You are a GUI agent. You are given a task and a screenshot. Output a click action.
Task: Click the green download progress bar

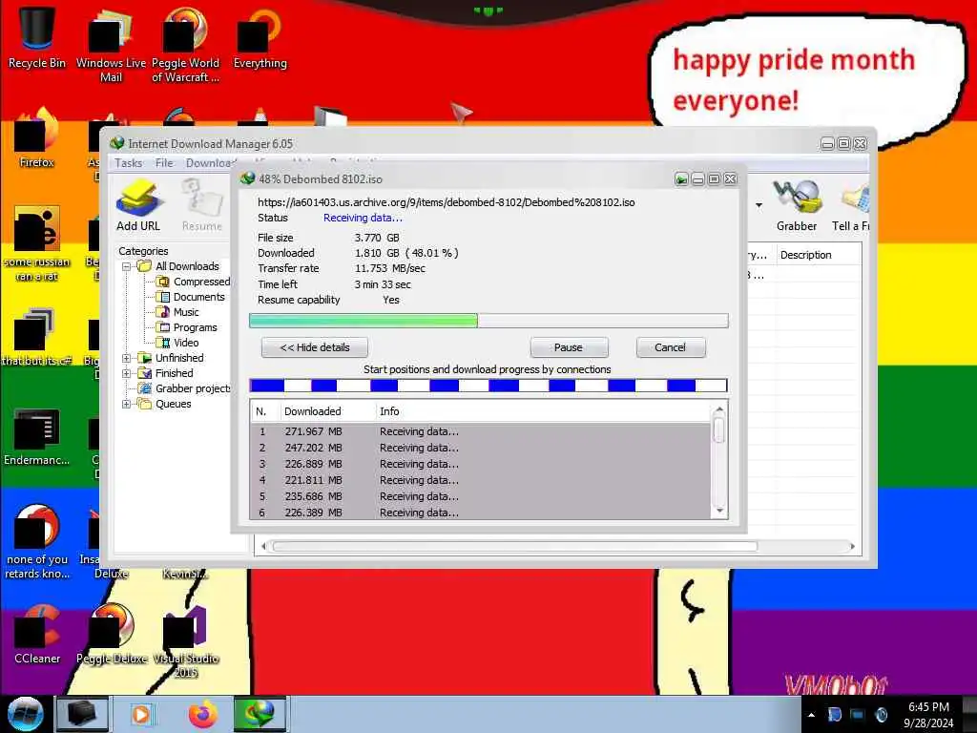click(488, 321)
